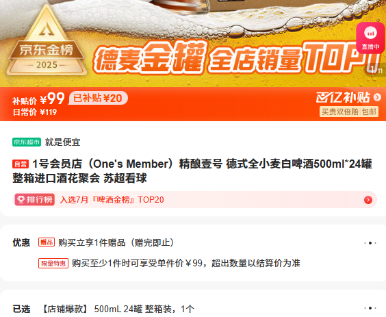The height and width of the screenshot is (317, 386).
Task: Open the 购买立享1件赠品 promotion entry
Action: point(116,242)
